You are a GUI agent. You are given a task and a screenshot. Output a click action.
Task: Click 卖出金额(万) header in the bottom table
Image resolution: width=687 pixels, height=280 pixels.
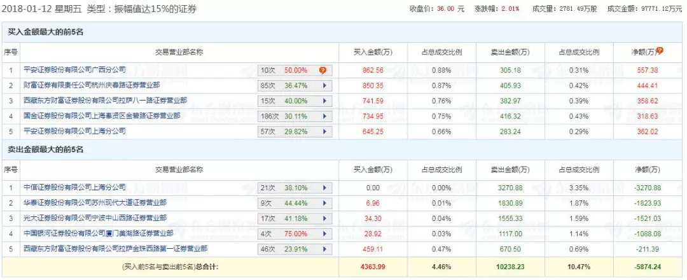(x=510, y=170)
